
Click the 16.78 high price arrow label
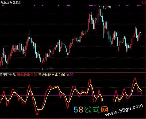[x=105, y=7]
